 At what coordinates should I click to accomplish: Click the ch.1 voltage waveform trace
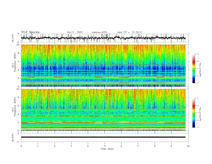click(x=103, y=38)
